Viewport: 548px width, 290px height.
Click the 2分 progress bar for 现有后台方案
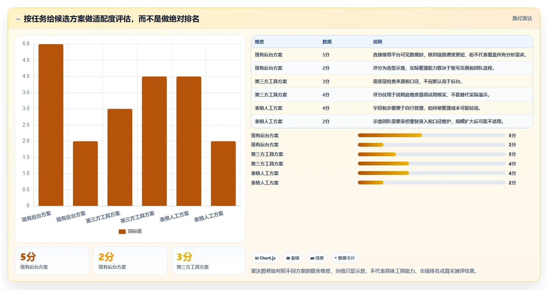point(432,145)
